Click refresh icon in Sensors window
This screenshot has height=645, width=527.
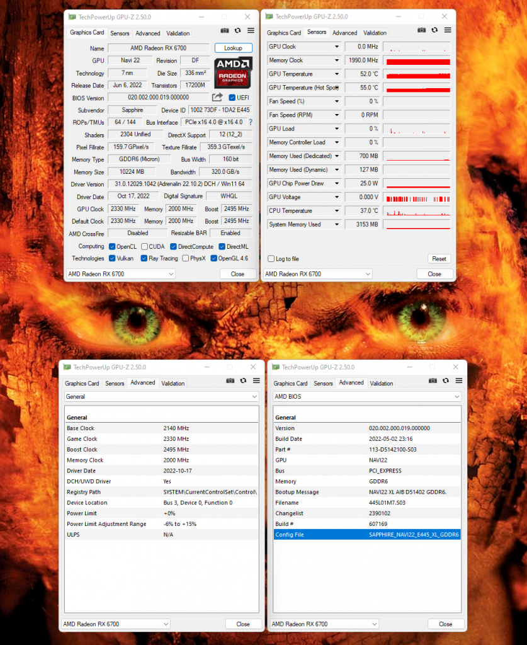(434, 30)
